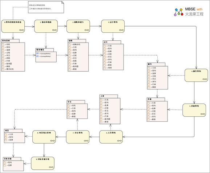Click composite glasses icon in 8.项目组合管理 activity

click(52, 141)
